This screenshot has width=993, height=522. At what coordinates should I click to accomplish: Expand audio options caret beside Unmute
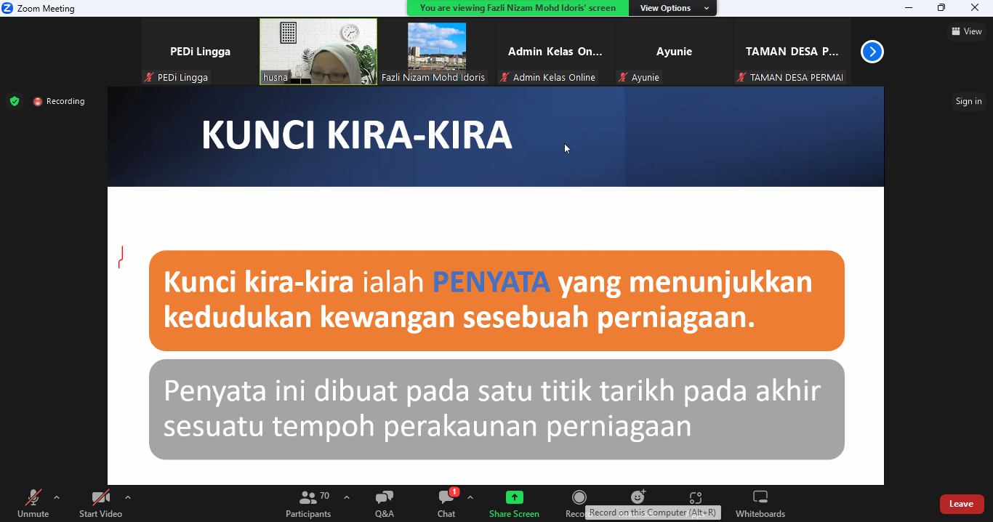(x=57, y=498)
